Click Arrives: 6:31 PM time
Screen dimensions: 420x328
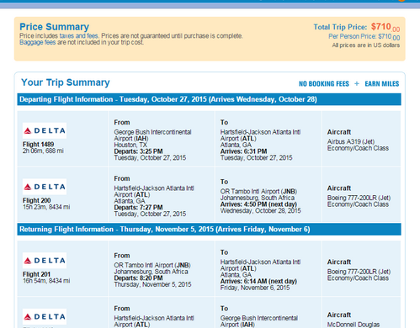(x=243, y=151)
